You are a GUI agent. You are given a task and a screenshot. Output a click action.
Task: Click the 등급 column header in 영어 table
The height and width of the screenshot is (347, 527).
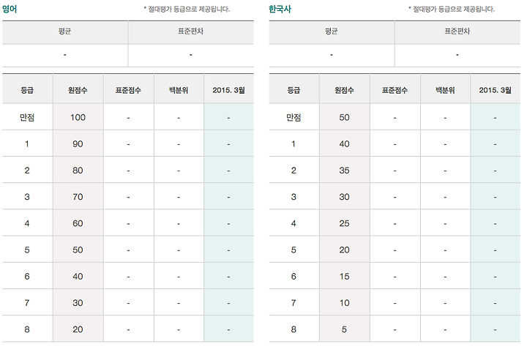(27, 90)
